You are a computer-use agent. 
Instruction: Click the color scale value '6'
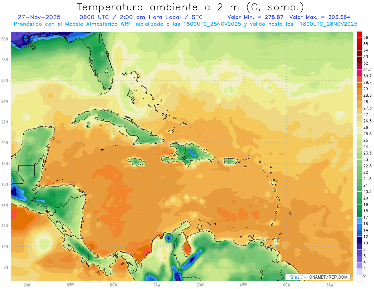[x=365, y=256]
